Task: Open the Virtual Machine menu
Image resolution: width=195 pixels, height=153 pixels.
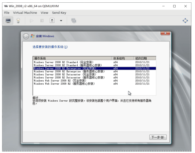Action: pos(25,13)
